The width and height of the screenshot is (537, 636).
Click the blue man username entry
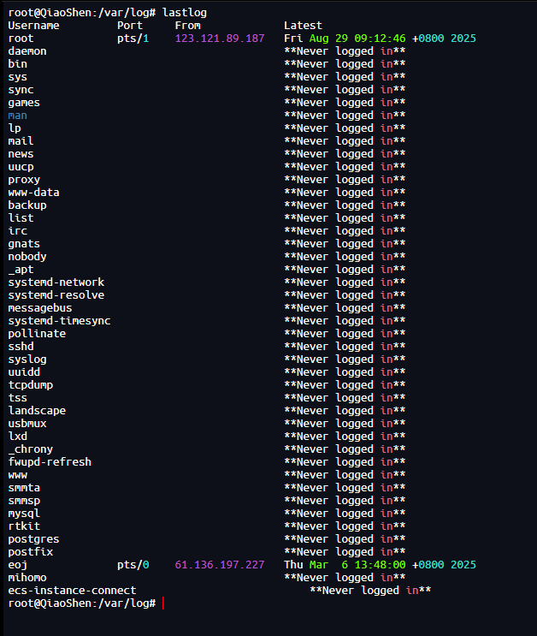[x=18, y=116]
